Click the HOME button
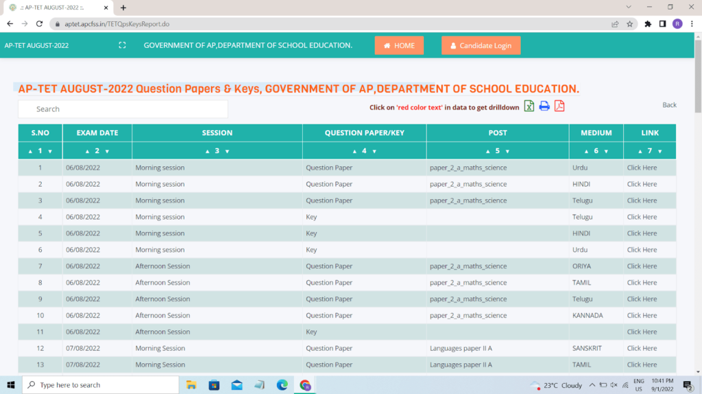 tap(399, 46)
